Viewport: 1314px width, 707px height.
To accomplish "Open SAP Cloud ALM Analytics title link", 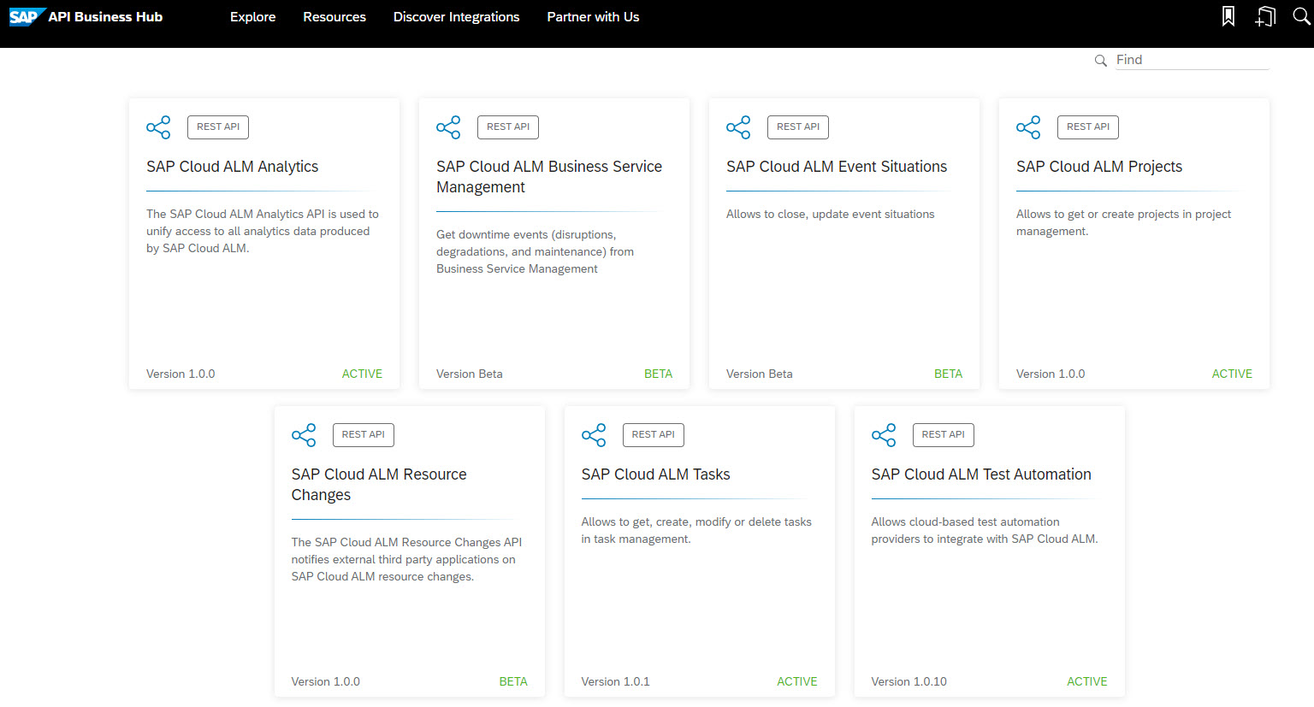I will [x=232, y=167].
